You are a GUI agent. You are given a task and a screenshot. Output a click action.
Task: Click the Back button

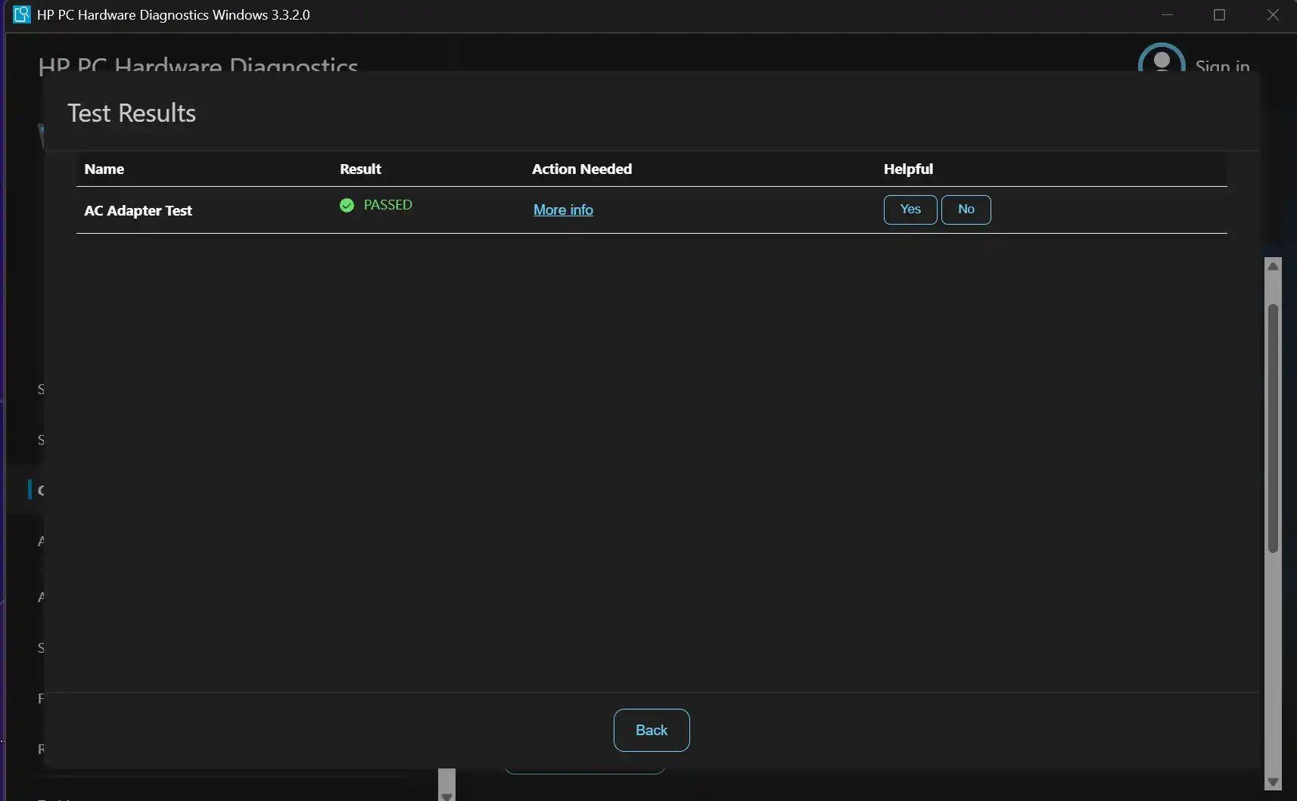click(651, 730)
